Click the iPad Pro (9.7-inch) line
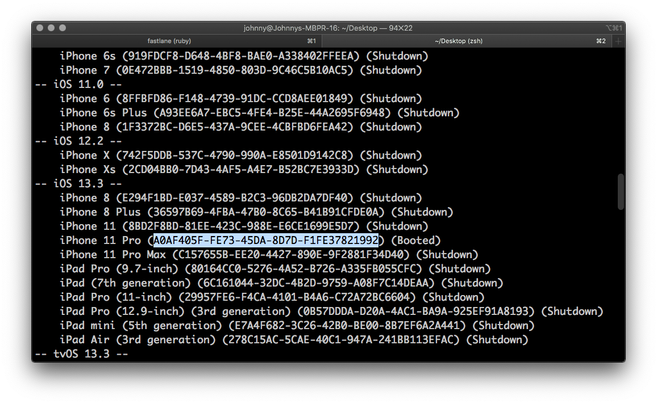657x404 pixels. pyautogui.click(x=275, y=269)
